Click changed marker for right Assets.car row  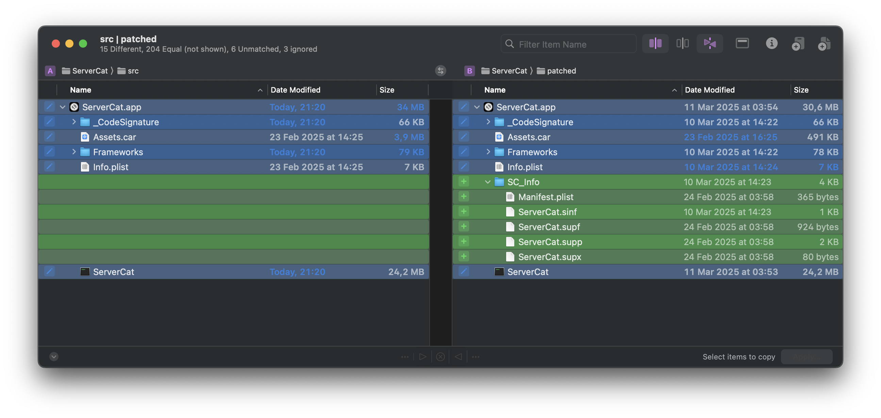click(x=464, y=136)
